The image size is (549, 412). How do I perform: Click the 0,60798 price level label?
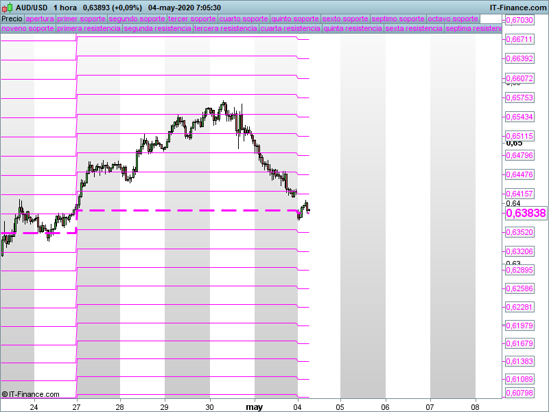(x=519, y=393)
